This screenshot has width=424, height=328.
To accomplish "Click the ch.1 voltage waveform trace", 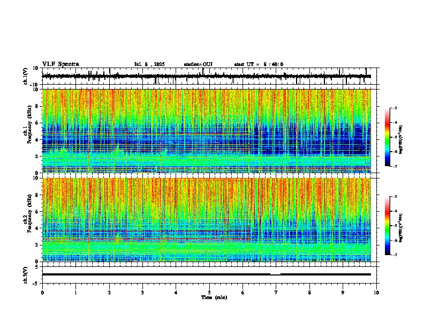I will coord(207,76).
